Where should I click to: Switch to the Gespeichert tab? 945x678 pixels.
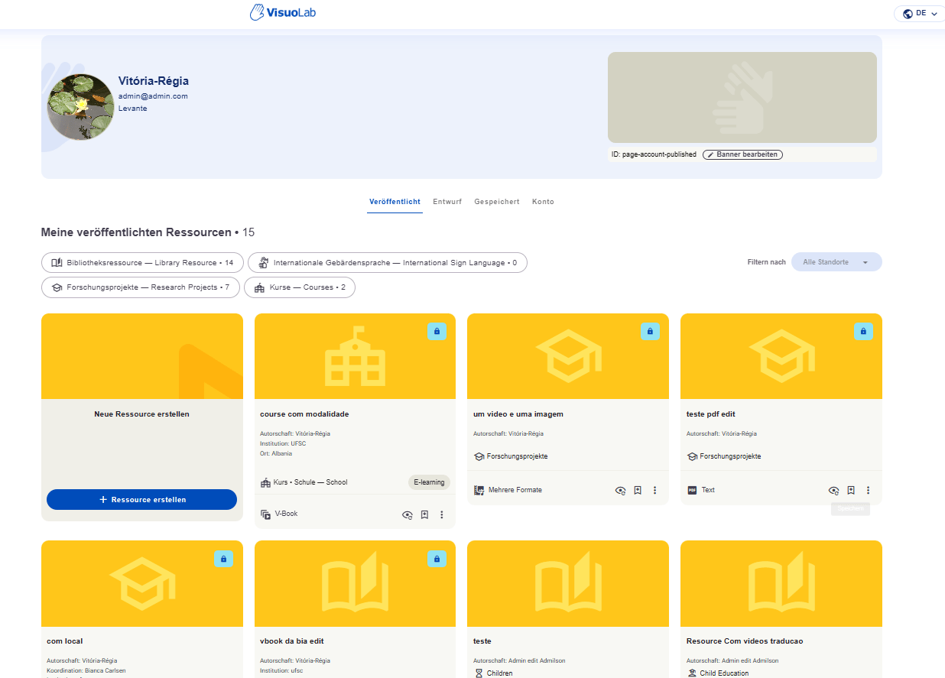pyautogui.click(x=497, y=202)
